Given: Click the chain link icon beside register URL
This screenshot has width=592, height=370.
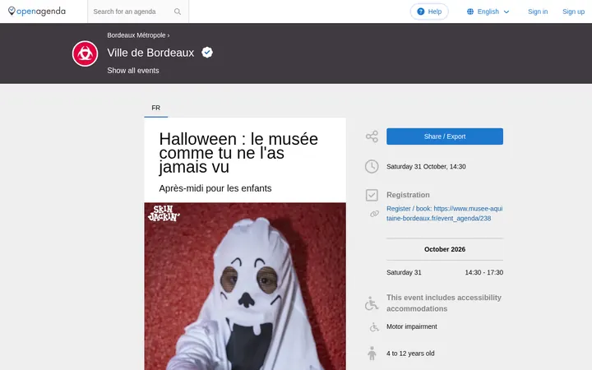Looking at the screenshot, I should [374, 214].
